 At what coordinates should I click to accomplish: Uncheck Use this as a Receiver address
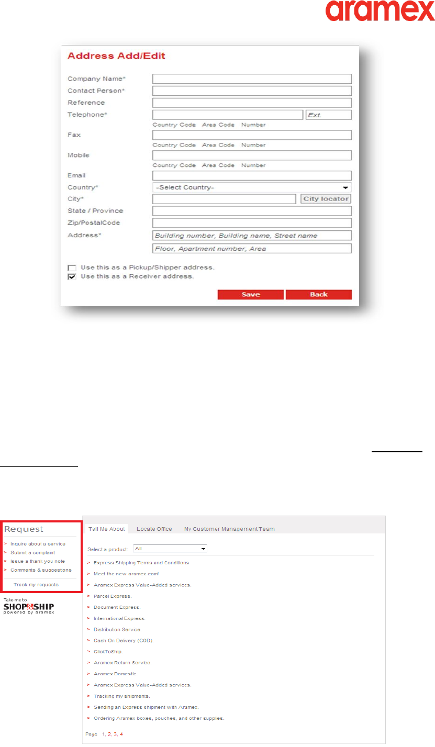click(x=72, y=276)
